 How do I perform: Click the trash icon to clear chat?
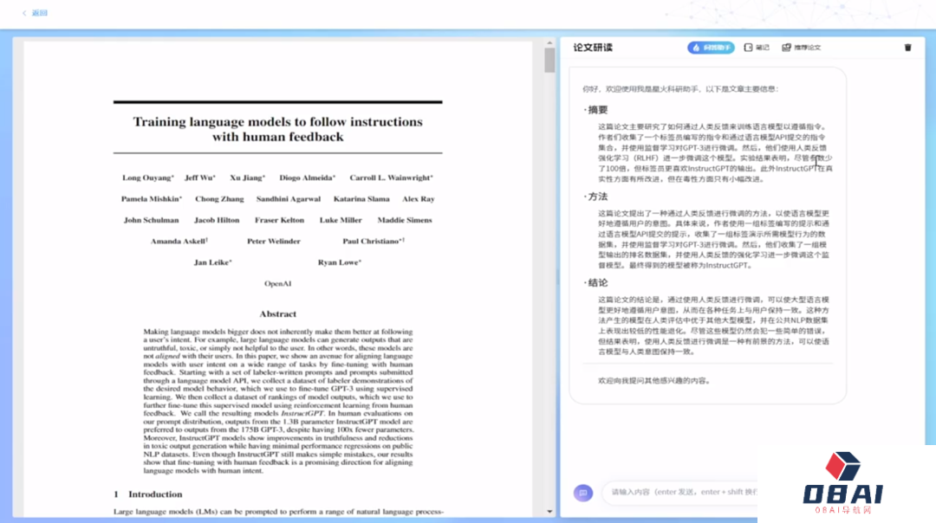click(x=908, y=48)
